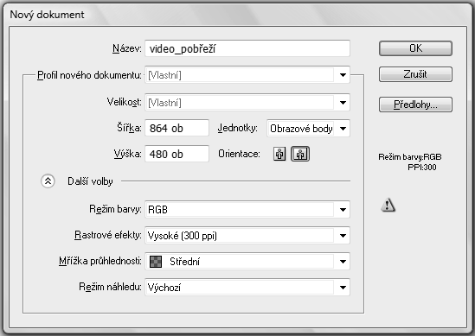The height and width of the screenshot is (336, 475).
Task: Click the Zrušit button
Action: pos(415,74)
